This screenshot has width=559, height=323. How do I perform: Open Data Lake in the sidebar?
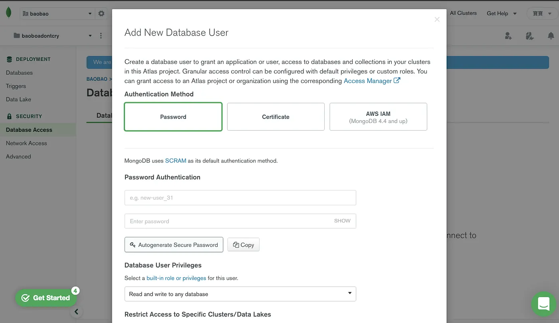pos(18,99)
